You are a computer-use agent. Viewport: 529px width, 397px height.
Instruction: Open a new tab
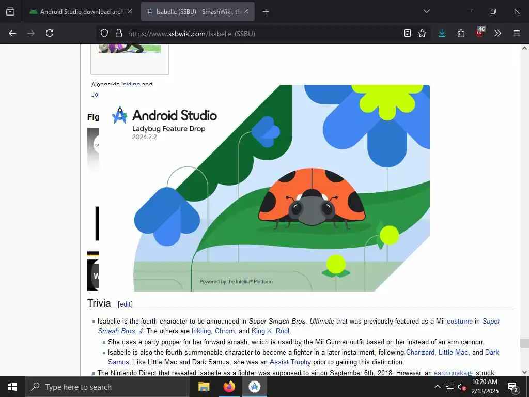266,12
